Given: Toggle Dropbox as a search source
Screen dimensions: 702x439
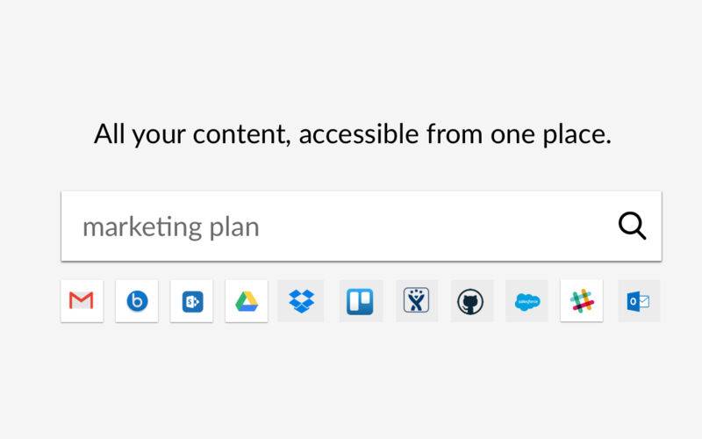Looking at the screenshot, I should pos(301,301).
